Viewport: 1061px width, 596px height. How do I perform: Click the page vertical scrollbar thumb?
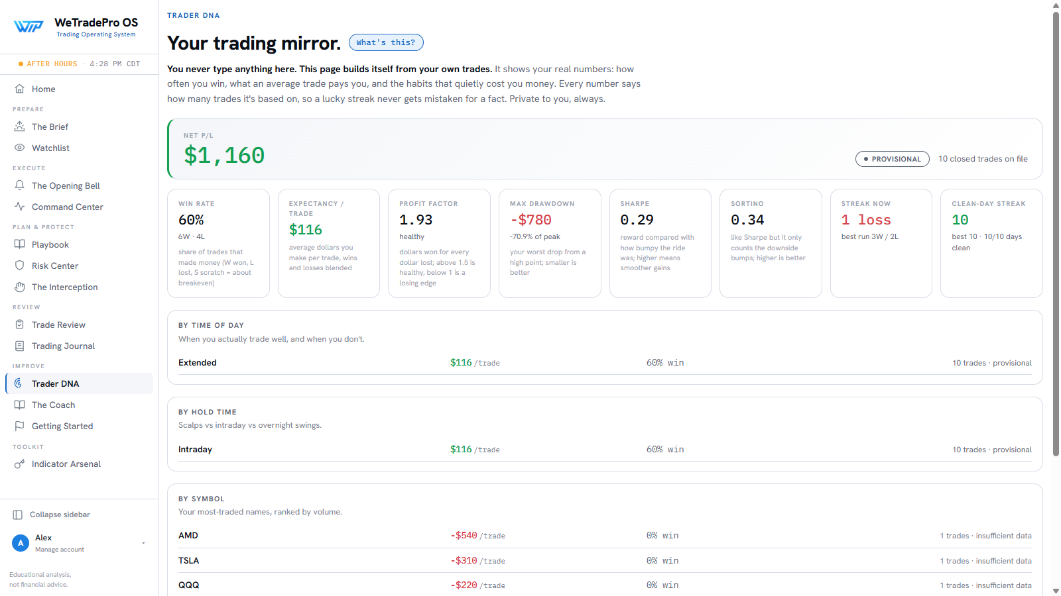point(1056,234)
